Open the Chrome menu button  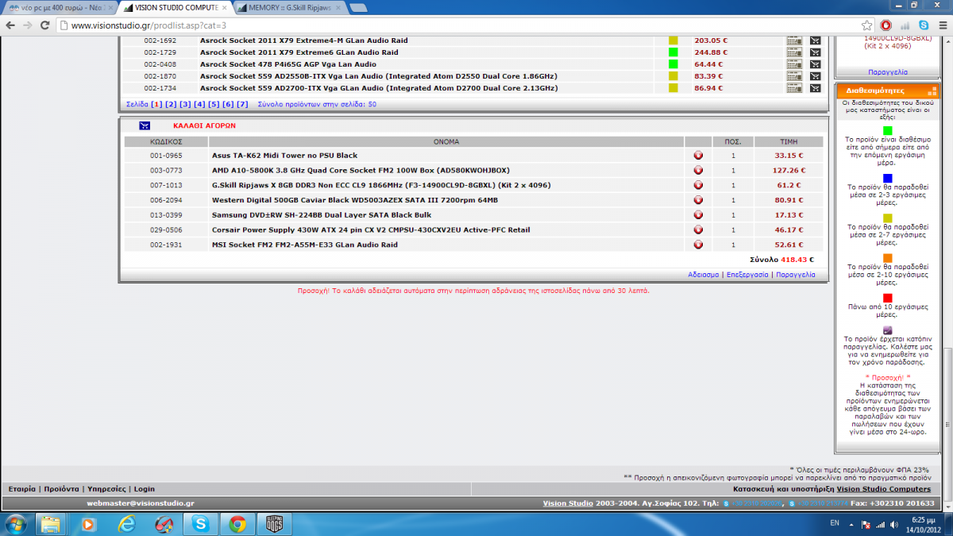pyautogui.click(x=941, y=25)
